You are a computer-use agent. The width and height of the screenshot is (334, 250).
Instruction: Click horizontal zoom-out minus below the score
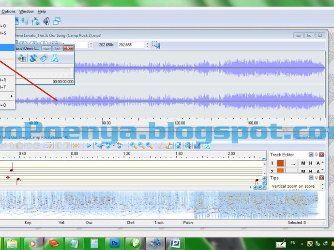click(260, 187)
